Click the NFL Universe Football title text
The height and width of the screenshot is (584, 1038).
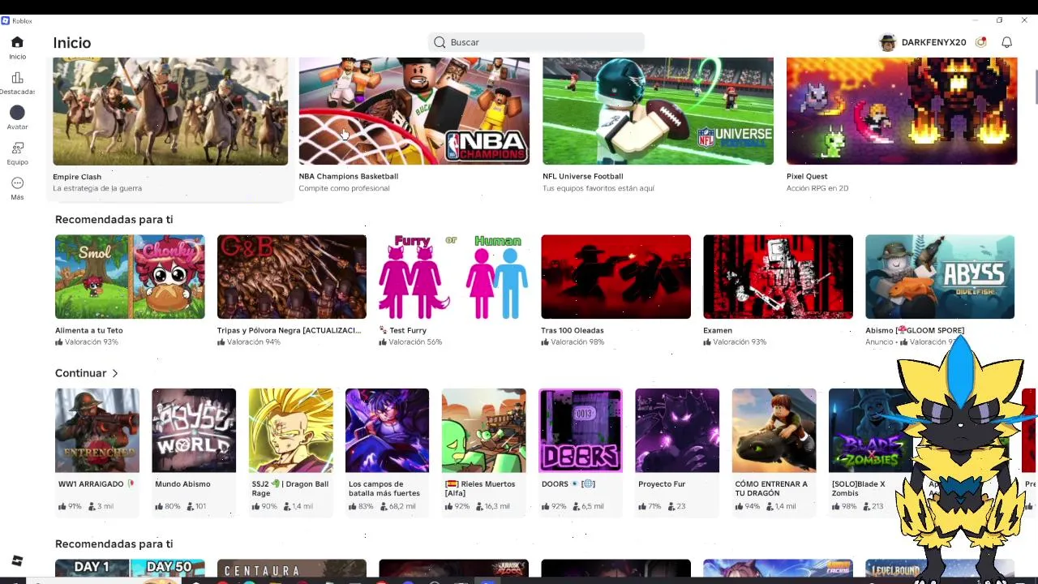583,176
